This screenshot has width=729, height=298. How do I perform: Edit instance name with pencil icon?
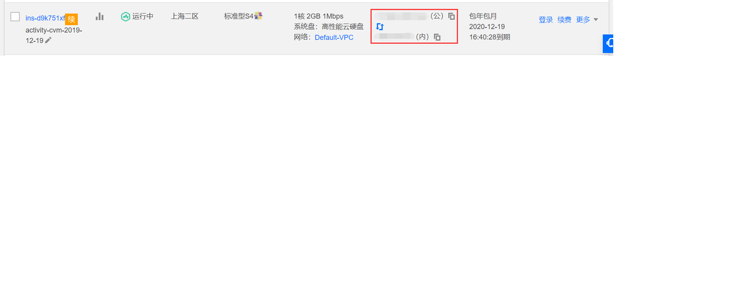pos(48,40)
